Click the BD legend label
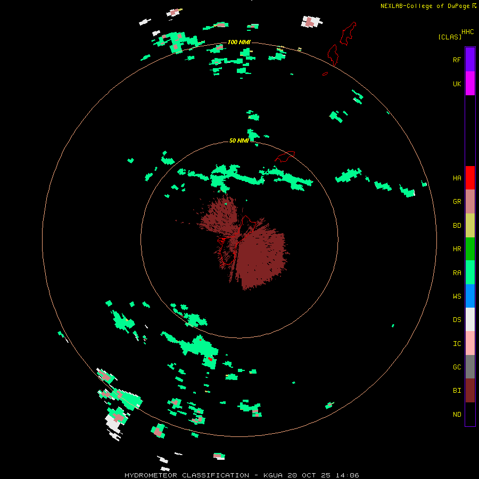Viewport: 479px width, 479px height. point(457,226)
